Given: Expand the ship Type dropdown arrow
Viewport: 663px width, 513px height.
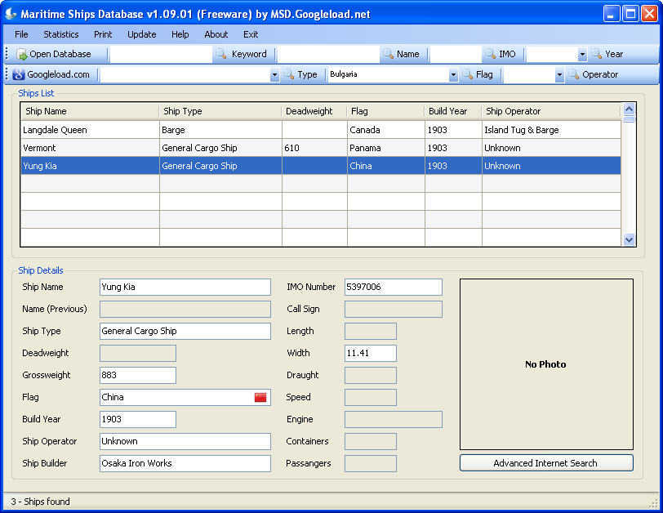Looking at the screenshot, I should [x=274, y=75].
